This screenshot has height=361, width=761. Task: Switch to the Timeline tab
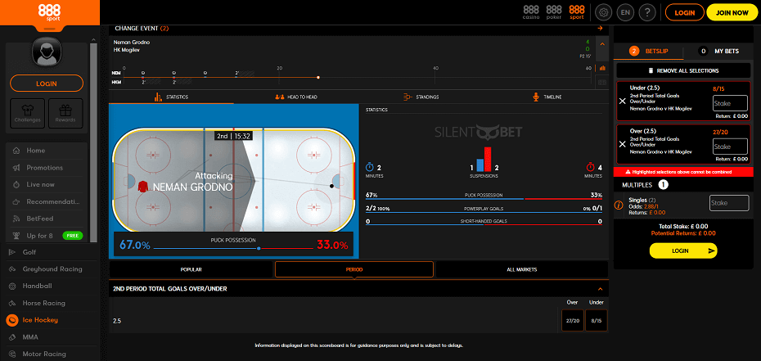pyautogui.click(x=546, y=97)
